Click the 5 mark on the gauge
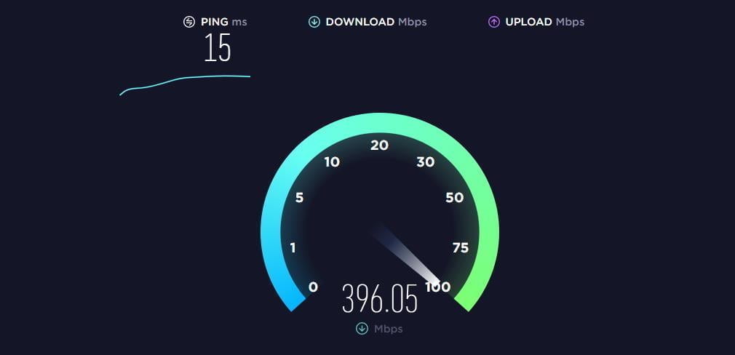The image size is (735, 355). click(x=300, y=198)
